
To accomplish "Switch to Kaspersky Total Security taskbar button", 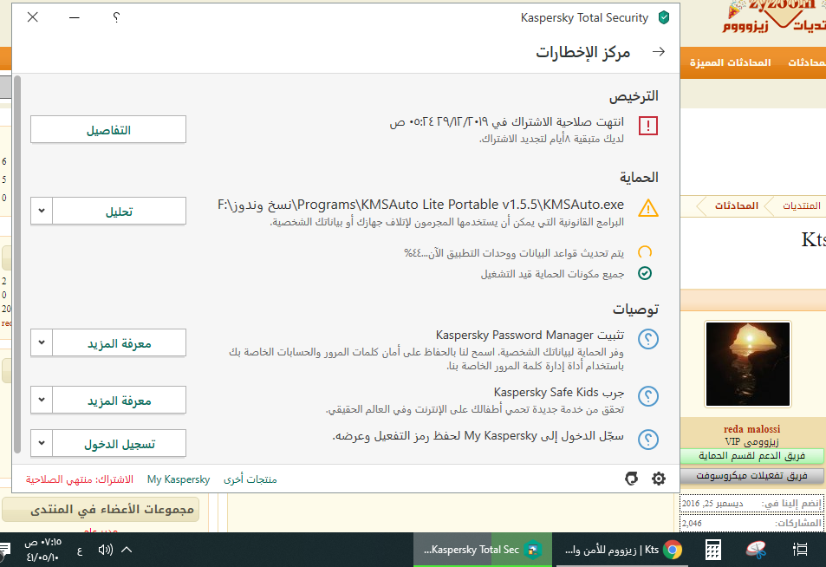I will coord(483,550).
